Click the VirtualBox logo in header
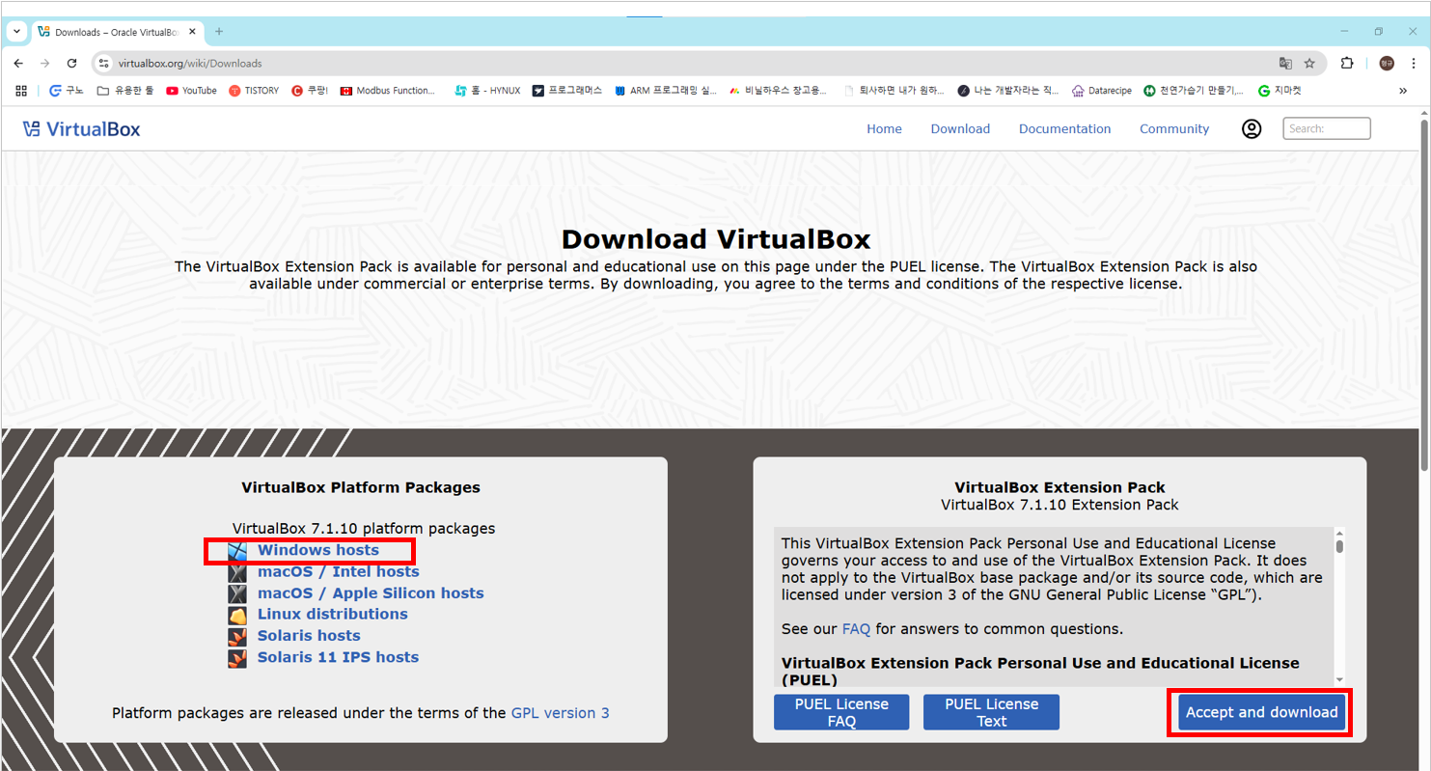Image resolution: width=1431 pixels, height=771 pixels. (x=82, y=128)
